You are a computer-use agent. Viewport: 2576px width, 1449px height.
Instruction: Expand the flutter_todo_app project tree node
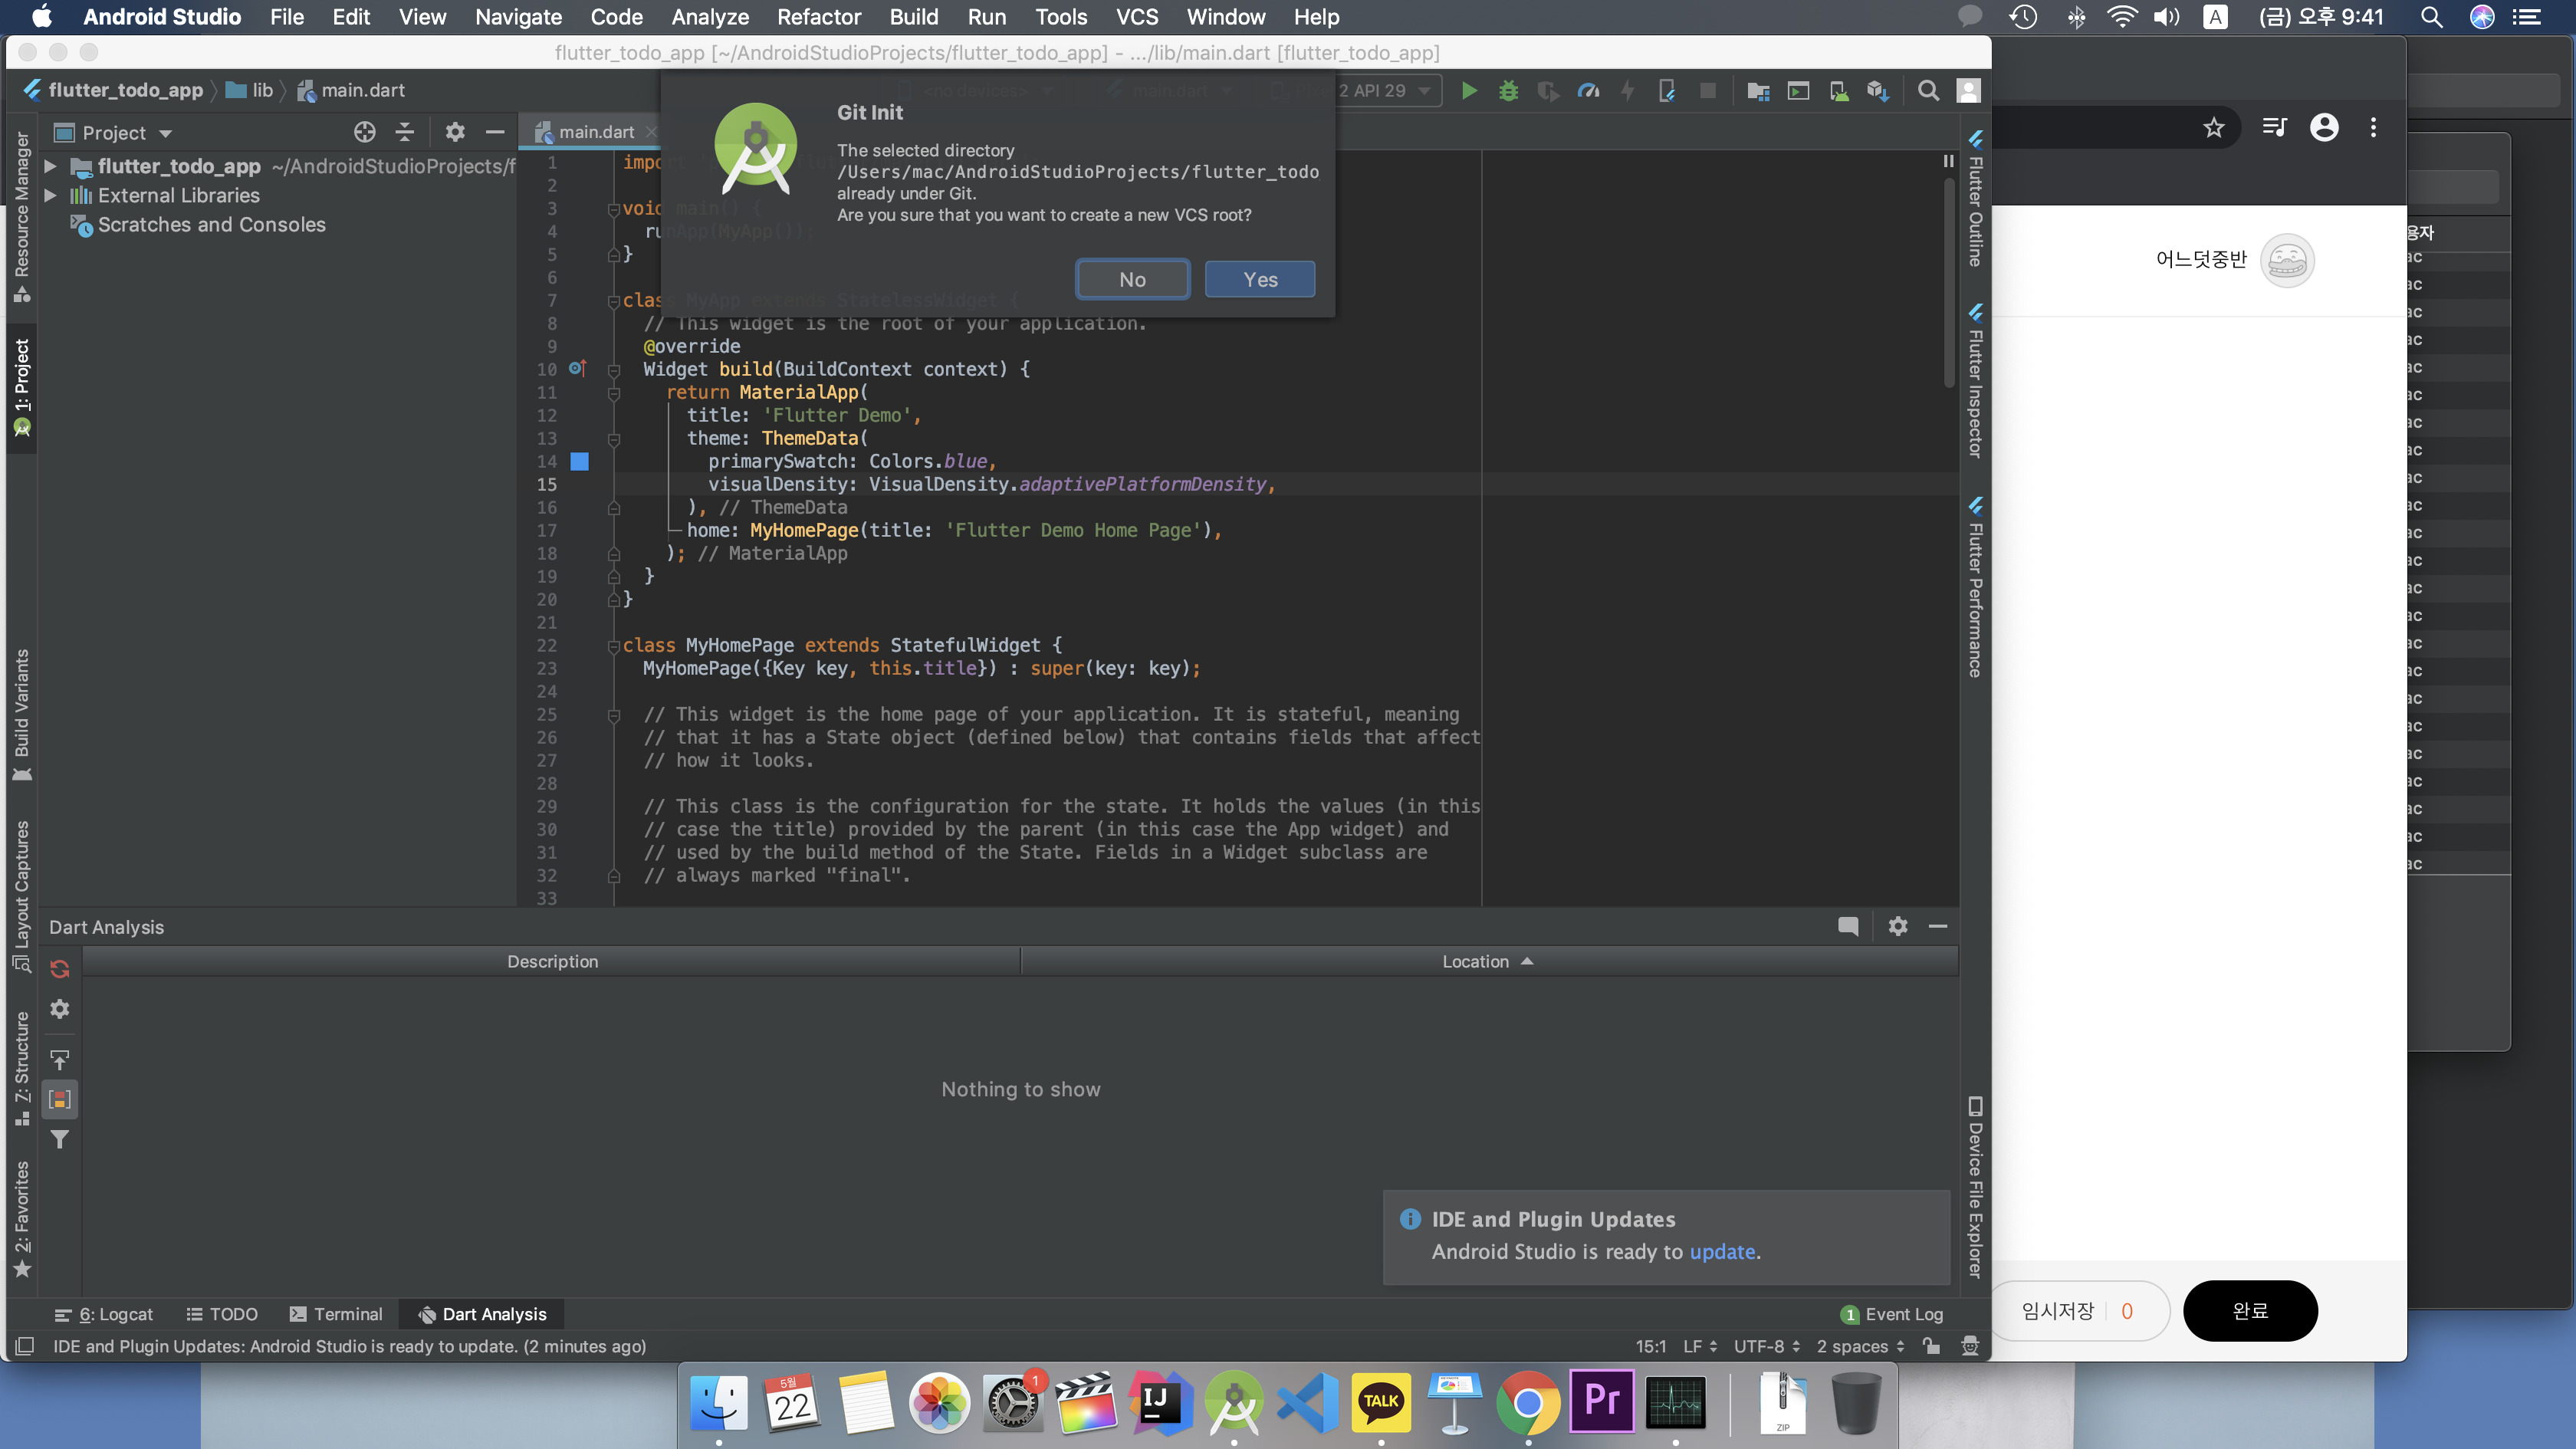click(x=50, y=166)
